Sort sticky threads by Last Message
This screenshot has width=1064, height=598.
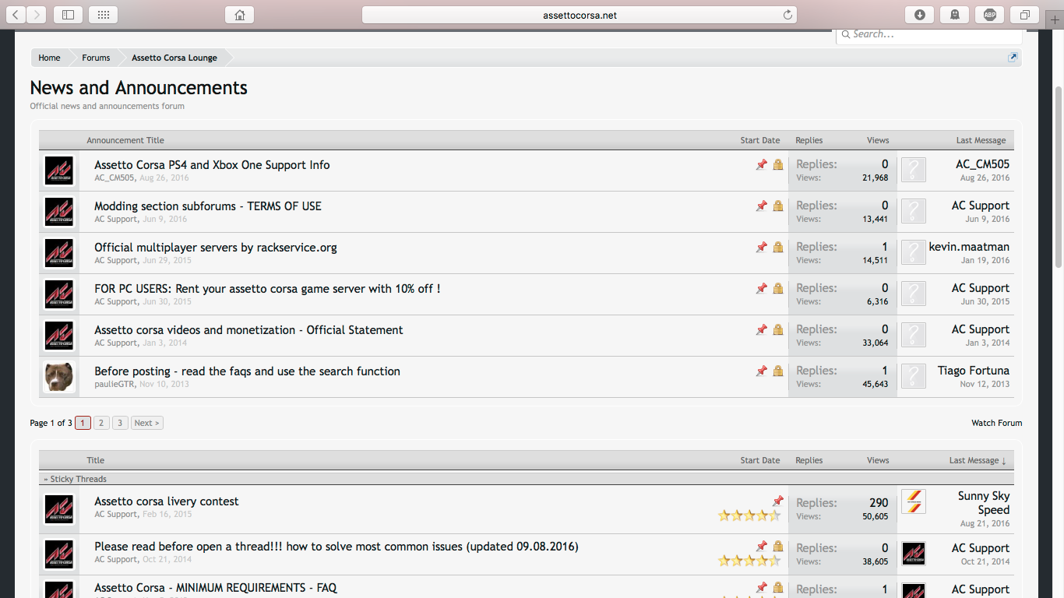(978, 460)
